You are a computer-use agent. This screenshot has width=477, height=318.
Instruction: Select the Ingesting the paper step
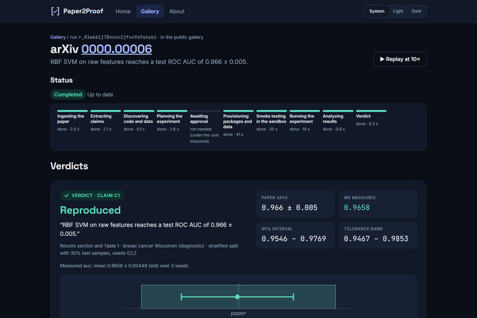pos(72,121)
